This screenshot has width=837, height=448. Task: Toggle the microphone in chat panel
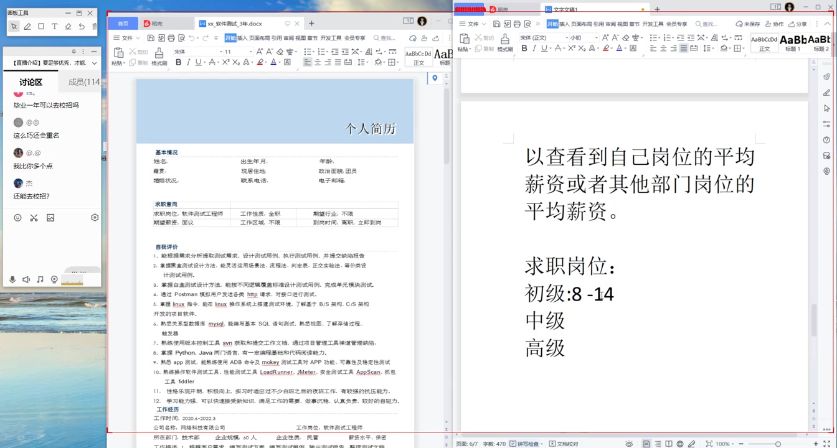(12, 280)
